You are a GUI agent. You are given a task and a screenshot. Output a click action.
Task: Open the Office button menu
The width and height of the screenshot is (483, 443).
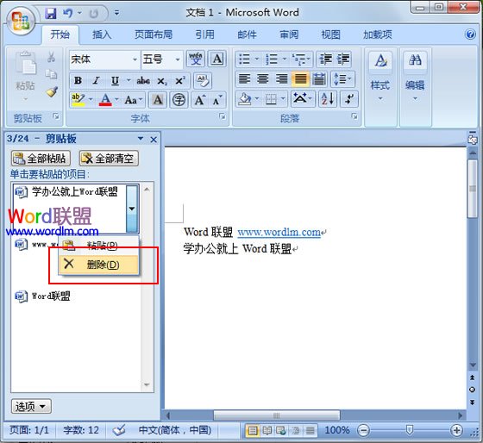click(x=21, y=21)
